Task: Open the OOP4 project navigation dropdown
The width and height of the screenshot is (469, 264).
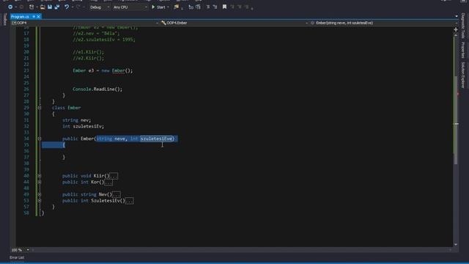Action: (85, 23)
